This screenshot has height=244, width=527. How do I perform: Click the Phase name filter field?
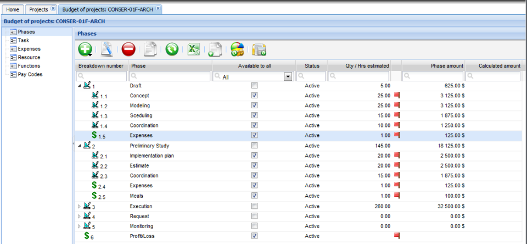(x=170, y=76)
